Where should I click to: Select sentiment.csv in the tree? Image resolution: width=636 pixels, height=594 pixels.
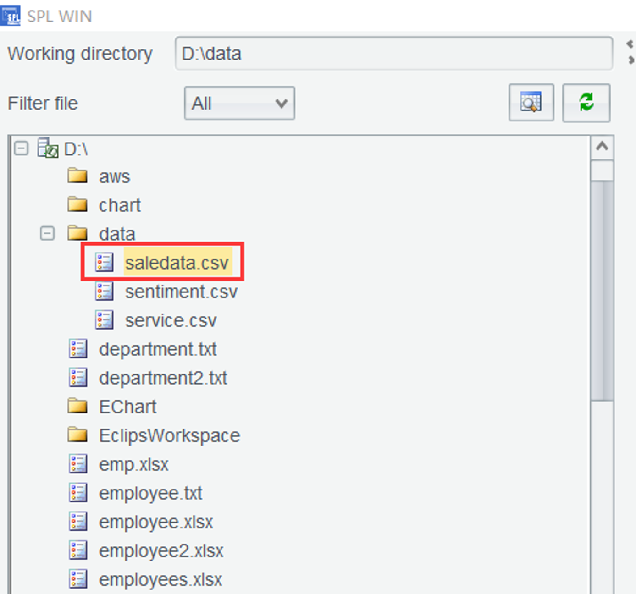pos(181,292)
